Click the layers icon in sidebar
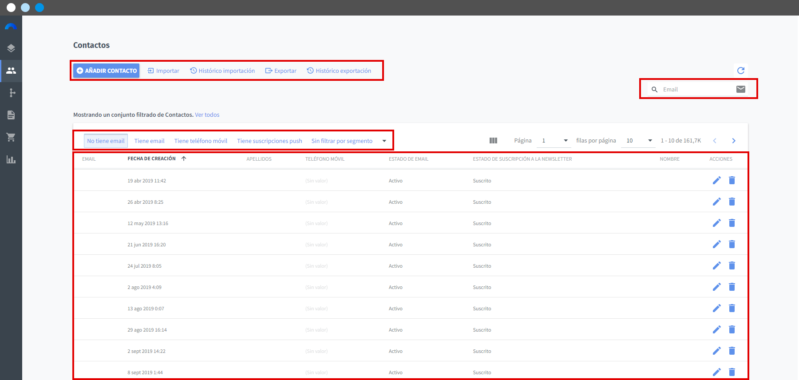 tap(11, 48)
